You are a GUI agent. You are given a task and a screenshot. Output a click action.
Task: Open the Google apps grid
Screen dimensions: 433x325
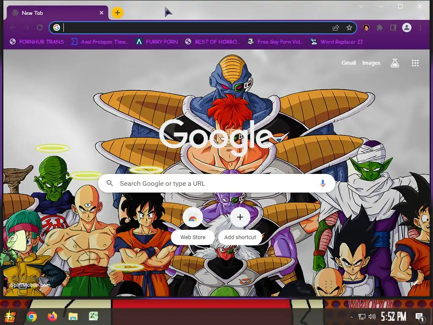tap(415, 63)
